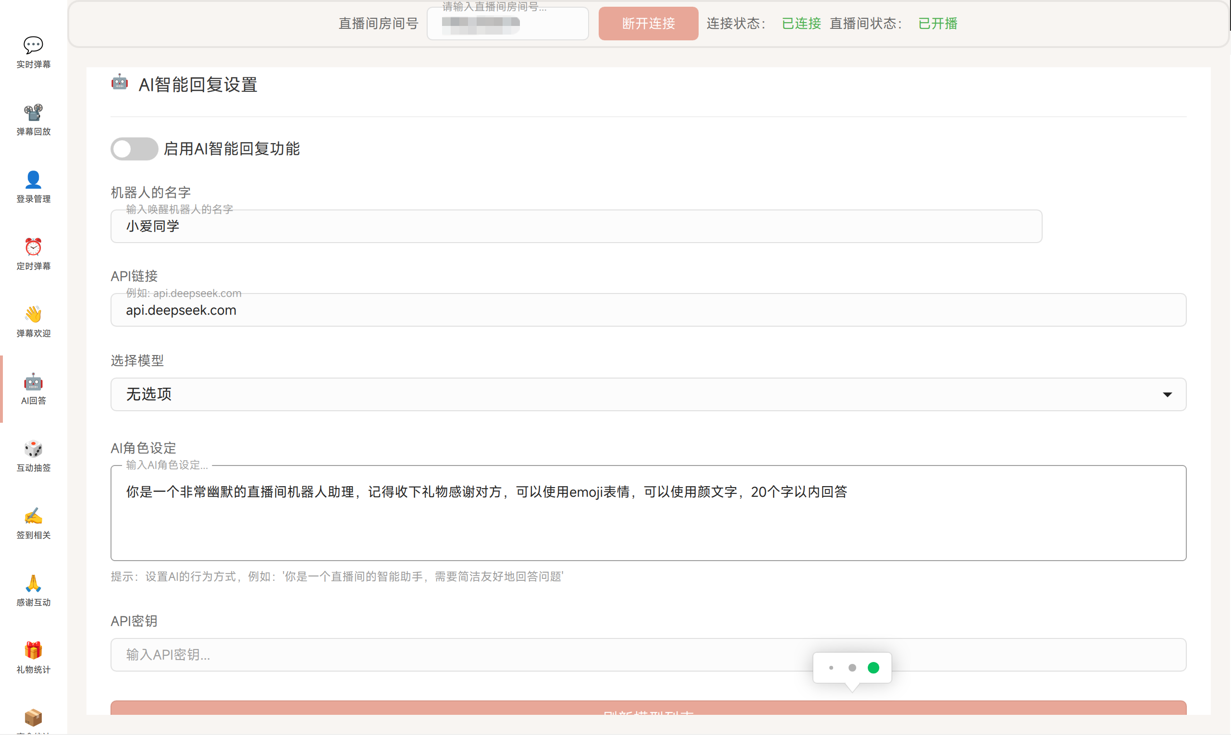
Task: Click the green dot in floating popup
Action: (874, 668)
